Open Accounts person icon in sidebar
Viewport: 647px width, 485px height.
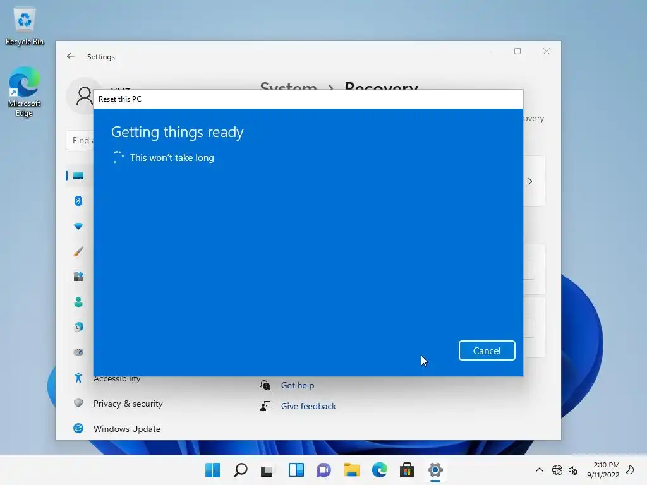78,302
